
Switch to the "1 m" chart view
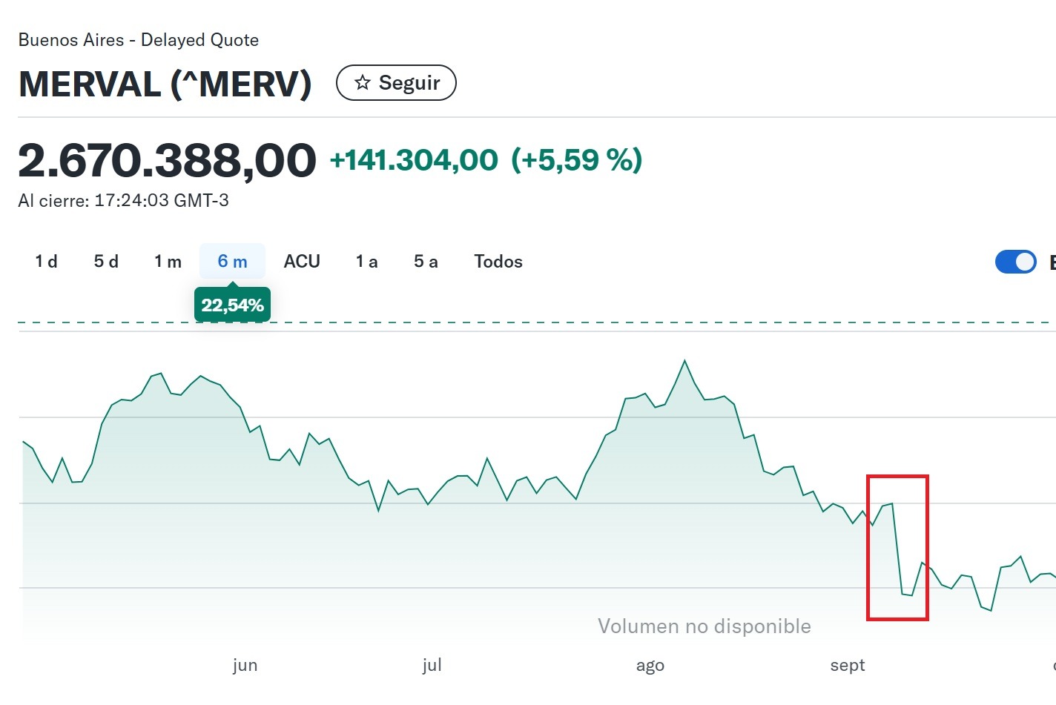click(x=168, y=261)
